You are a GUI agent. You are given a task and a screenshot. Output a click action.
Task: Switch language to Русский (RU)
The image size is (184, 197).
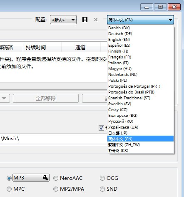[x=140, y=121]
